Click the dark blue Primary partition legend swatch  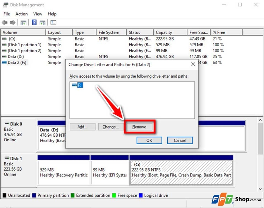34,195
